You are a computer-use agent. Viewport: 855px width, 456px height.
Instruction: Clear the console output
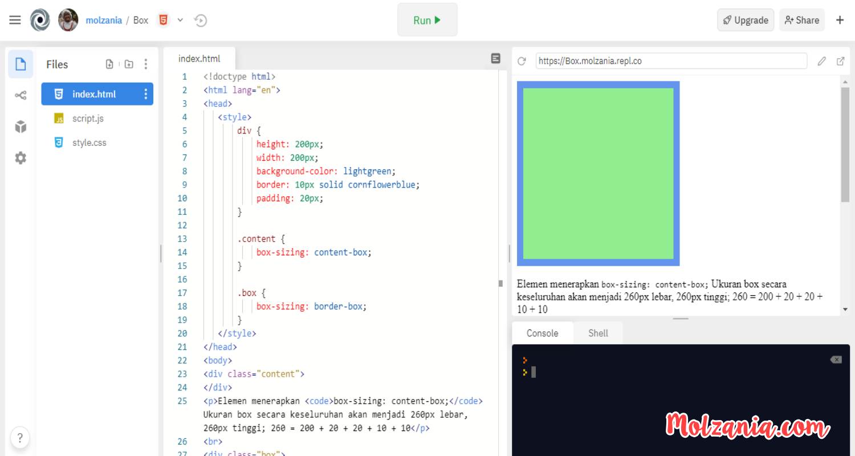click(x=836, y=360)
